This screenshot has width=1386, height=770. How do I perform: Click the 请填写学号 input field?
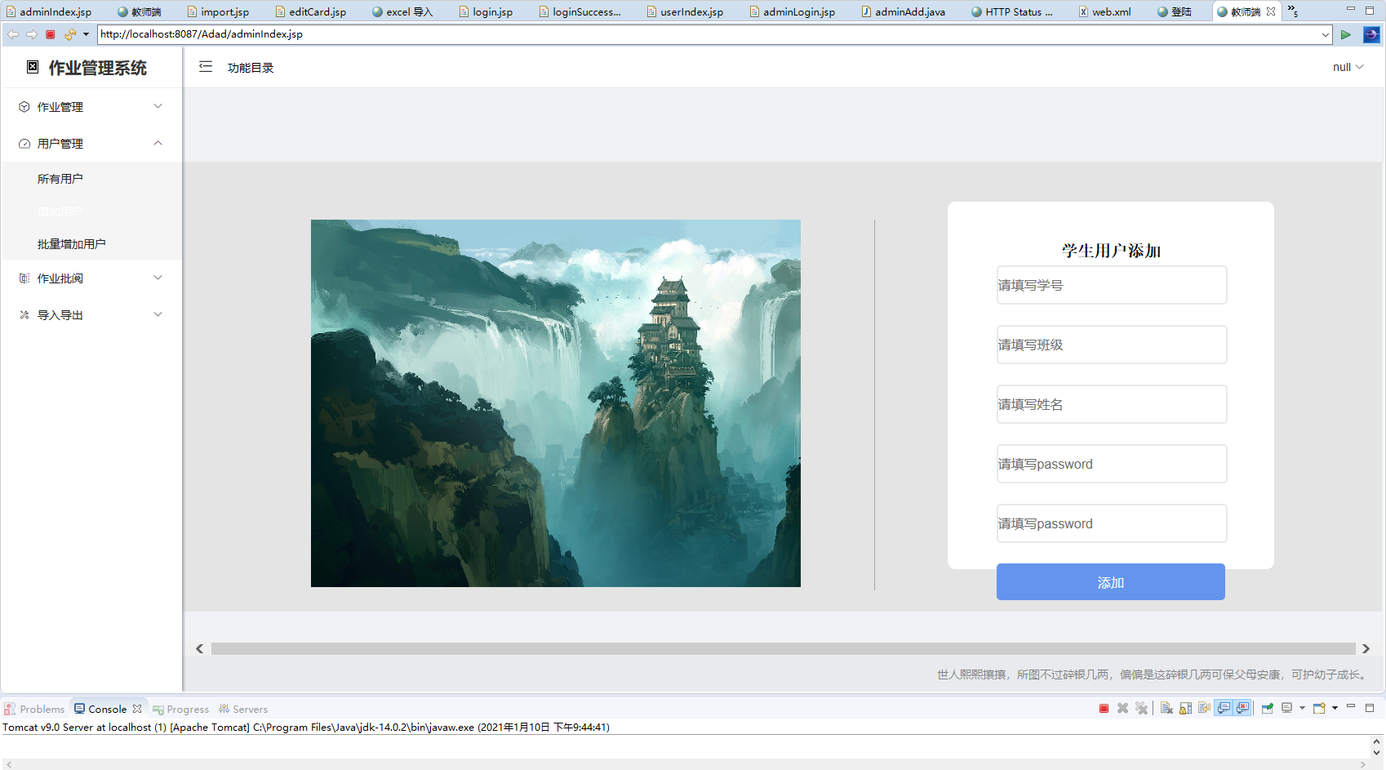click(1112, 285)
